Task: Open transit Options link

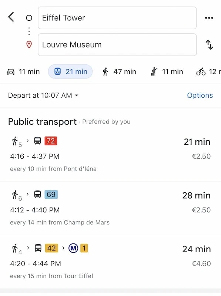Action: [200, 95]
